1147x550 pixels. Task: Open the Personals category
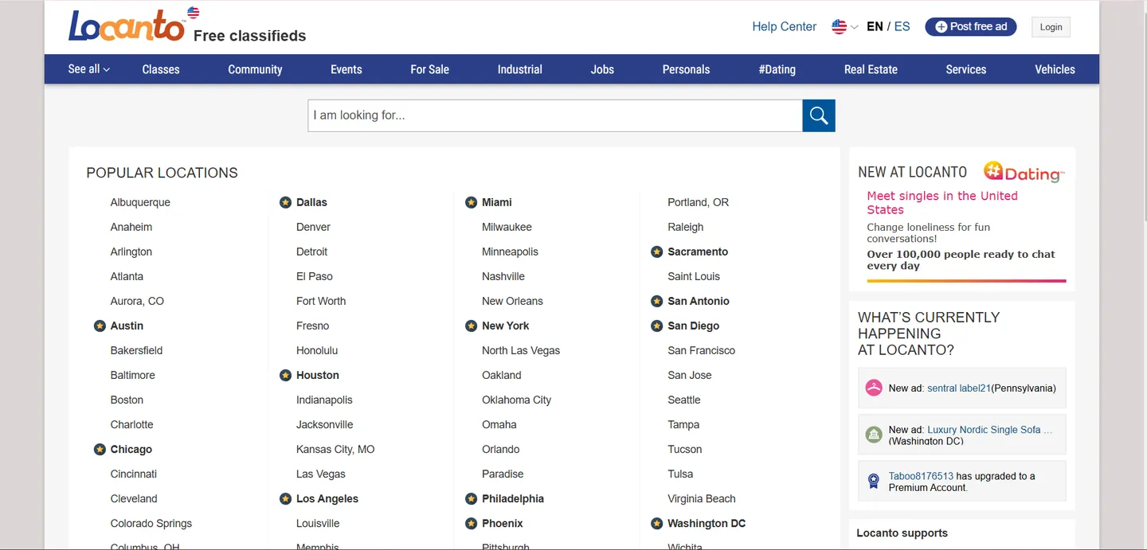click(x=686, y=69)
